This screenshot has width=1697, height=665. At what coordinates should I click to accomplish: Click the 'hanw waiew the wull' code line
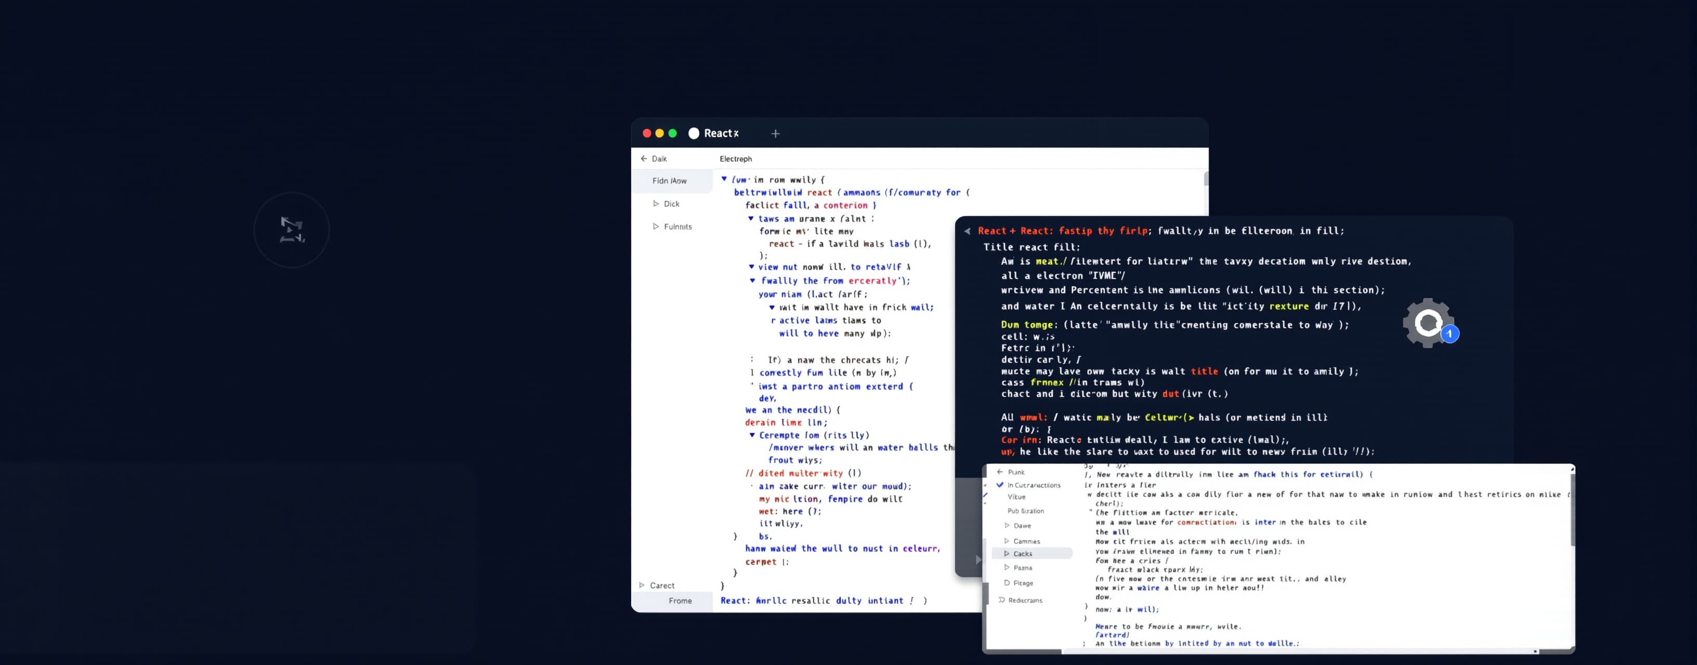843,549
